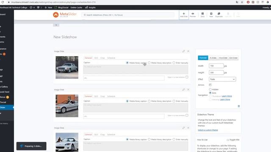Screen dimensions: 271x152
Task: Open second slide Schedule tab
Action: 111,96
